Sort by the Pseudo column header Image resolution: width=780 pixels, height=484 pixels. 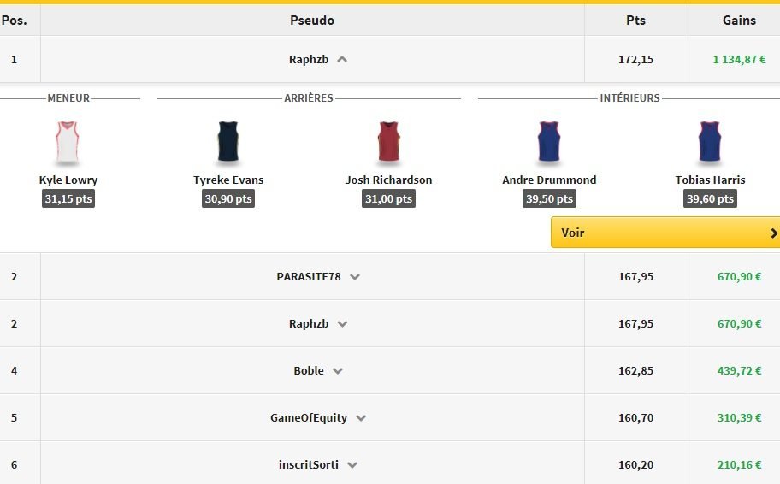click(x=312, y=20)
